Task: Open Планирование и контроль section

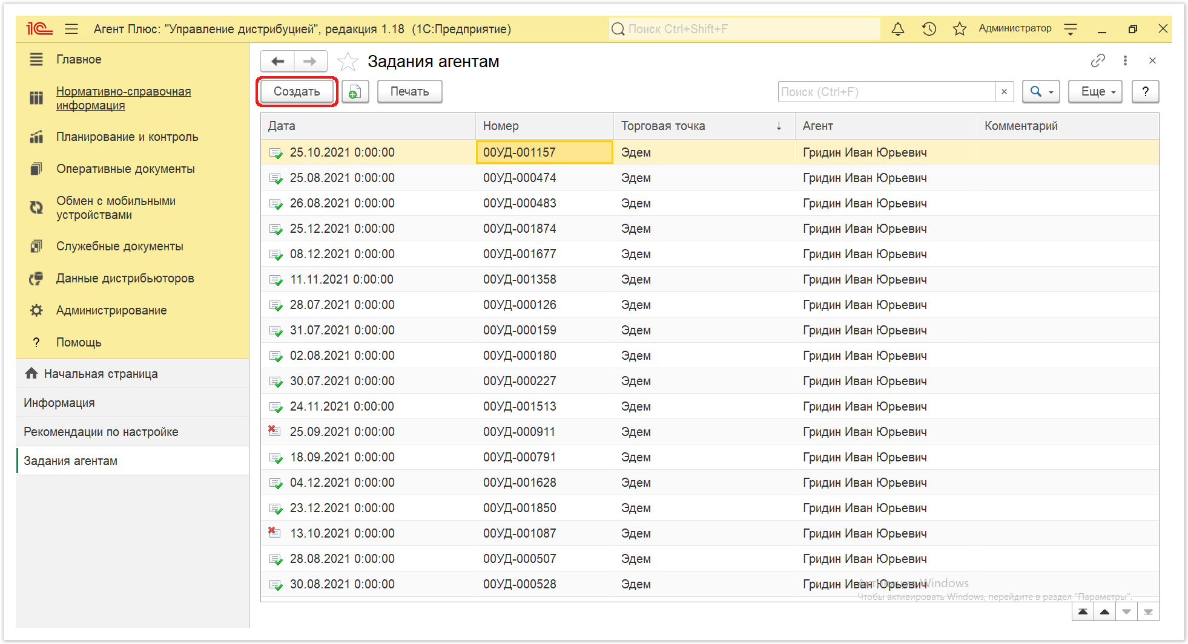Action: coord(127,137)
